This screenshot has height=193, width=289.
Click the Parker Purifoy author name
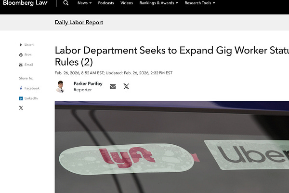[x=88, y=83]
